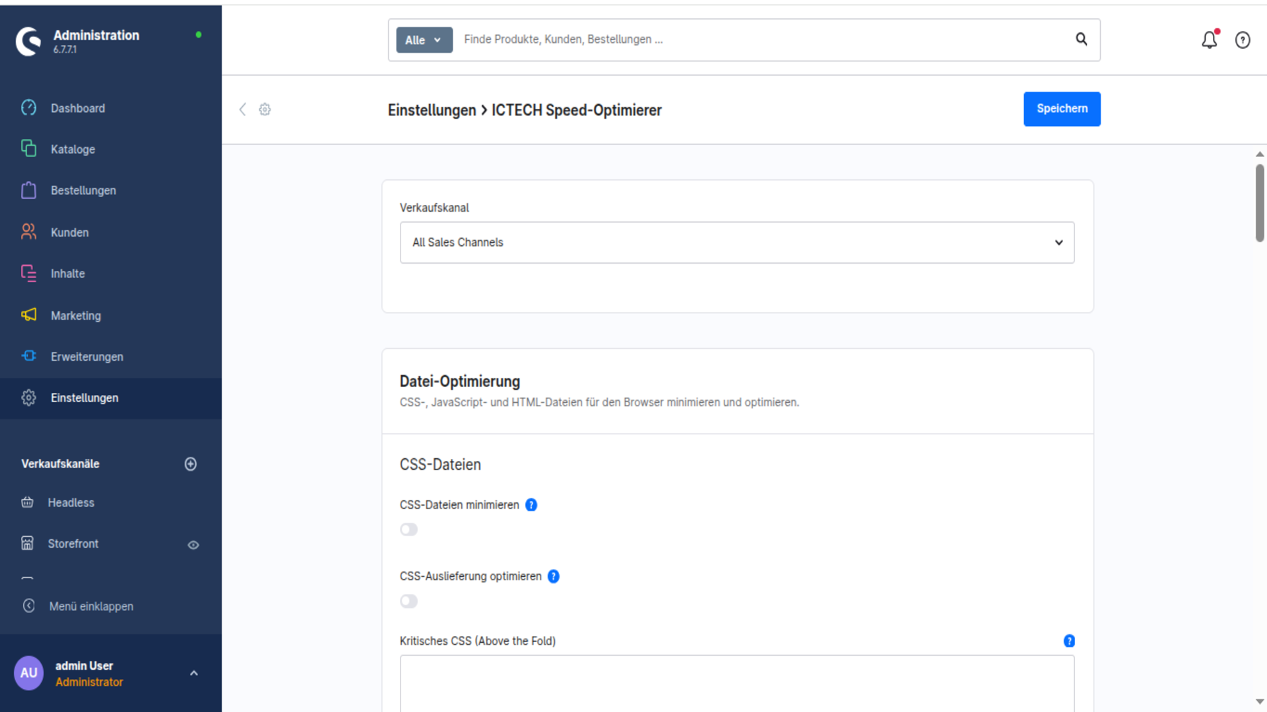Enable CSS-Dateien minimieren switch
The width and height of the screenshot is (1267, 712).
click(408, 529)
